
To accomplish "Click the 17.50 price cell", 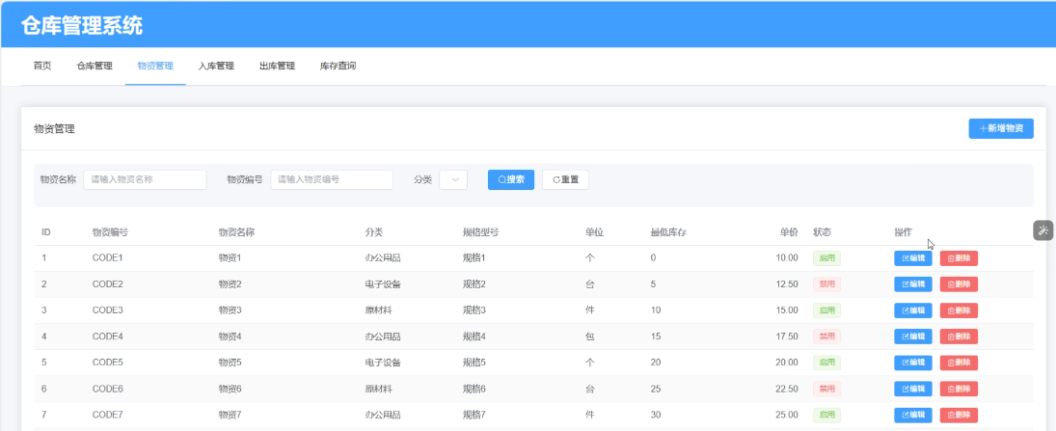I will point(787,337).
